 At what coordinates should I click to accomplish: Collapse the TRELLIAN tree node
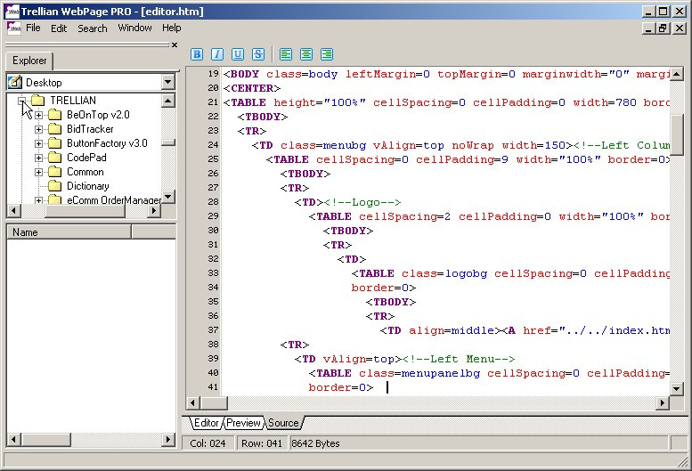point(21,101)
